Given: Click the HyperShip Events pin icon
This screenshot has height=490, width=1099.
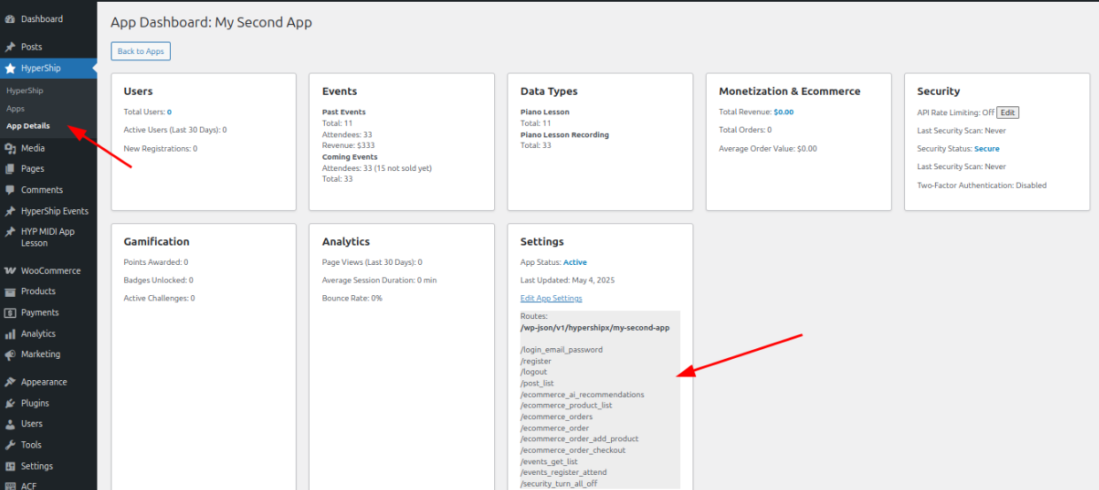Looking at the screenshot, I should point(11,211).
